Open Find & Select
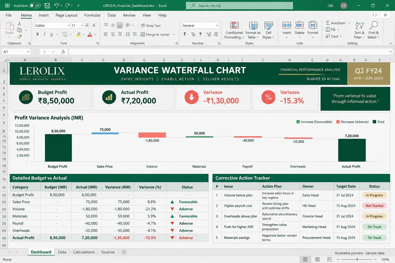This screenshot has height=263, width=395. [373, 30]
